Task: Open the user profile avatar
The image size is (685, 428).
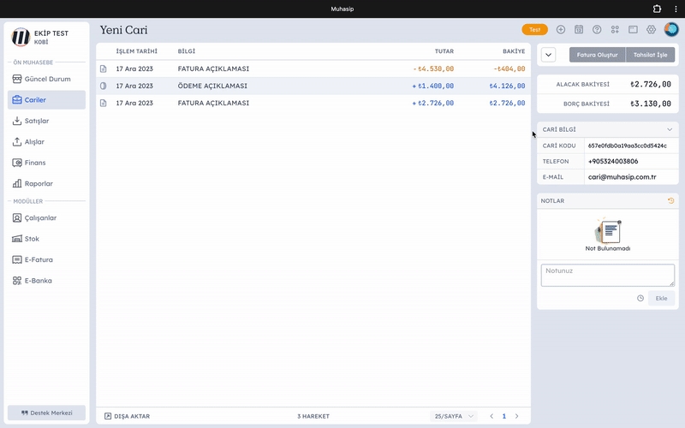Action: [x=670, y=29]
